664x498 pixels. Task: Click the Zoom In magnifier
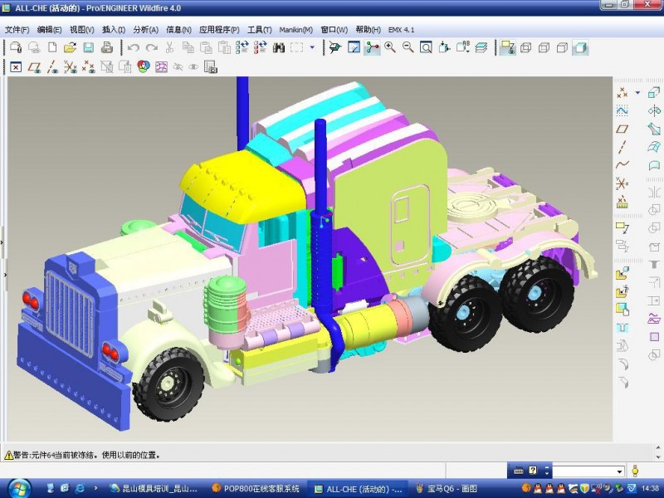tap(390, 47)
